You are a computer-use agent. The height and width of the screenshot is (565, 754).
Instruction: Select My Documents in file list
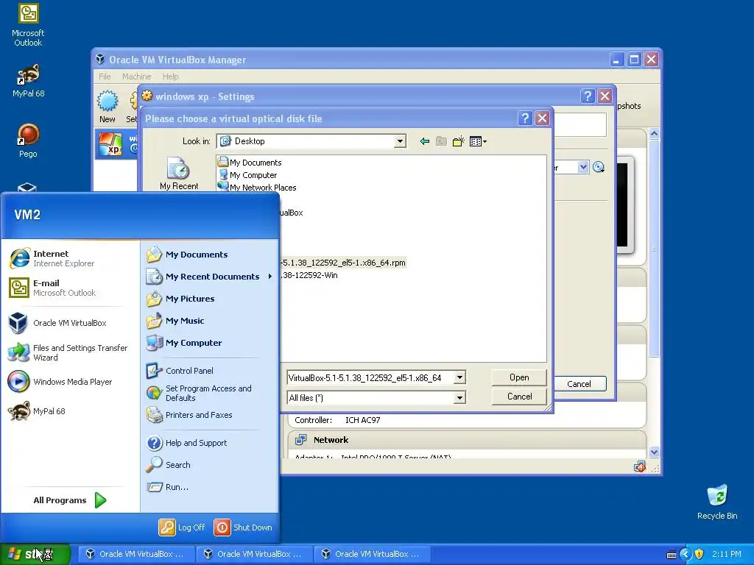pyautogui.click(x=250, y=163)
